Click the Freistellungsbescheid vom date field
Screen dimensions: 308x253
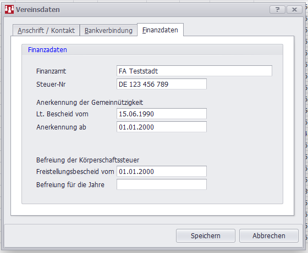[162, 171]
